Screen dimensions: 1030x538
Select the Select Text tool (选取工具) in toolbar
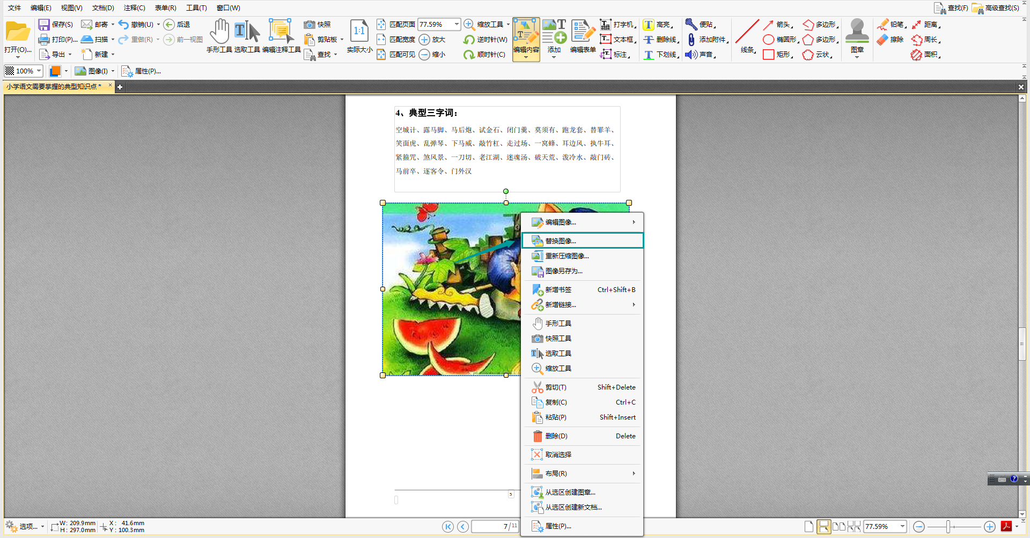pos(247,36)
